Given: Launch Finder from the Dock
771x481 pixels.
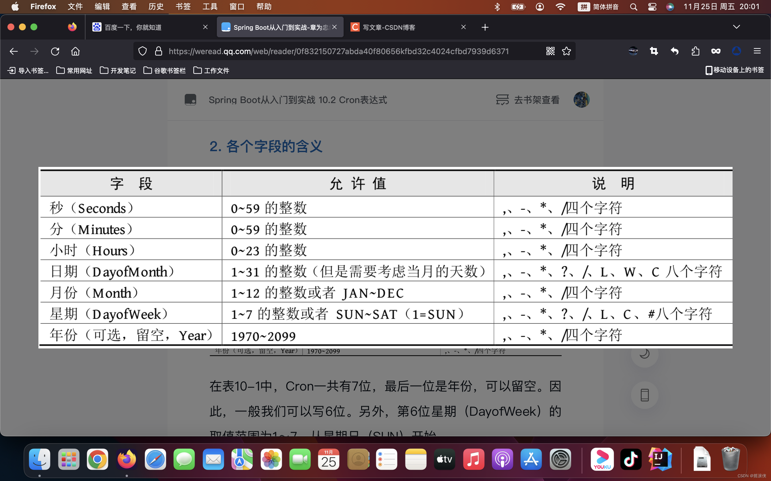Looking at the screenshot, I should [40, 459].
